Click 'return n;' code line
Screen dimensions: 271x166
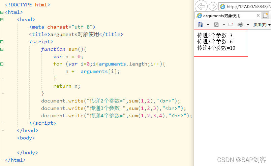pos(67,86)
